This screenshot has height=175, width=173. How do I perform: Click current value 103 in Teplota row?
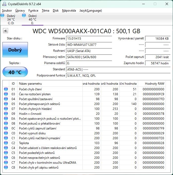point(97,143)
